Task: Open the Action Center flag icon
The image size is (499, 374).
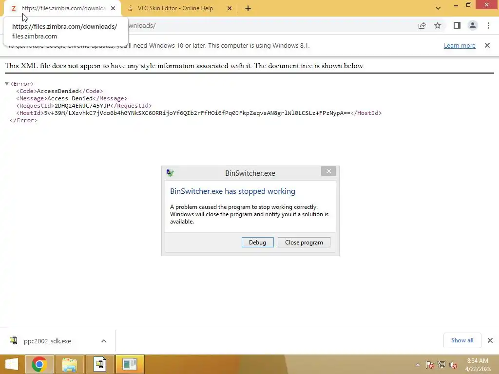Action: pos(430,365)
